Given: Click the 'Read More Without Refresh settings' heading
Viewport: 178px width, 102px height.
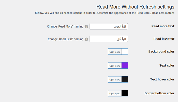Looking at the screenshot, I should pos(135,6).
